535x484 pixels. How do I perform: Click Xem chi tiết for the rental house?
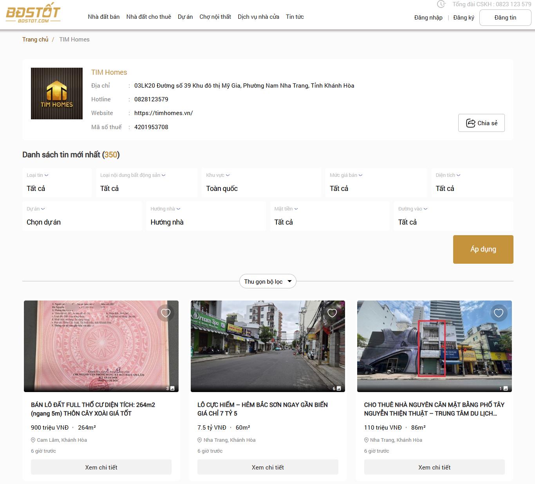[x=434, y=467]
